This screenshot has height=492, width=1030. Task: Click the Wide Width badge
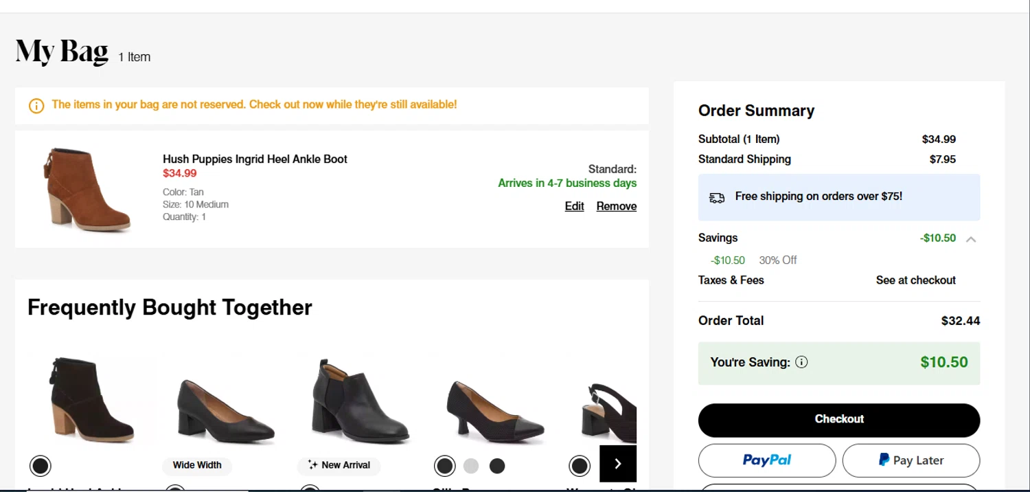point(197,465)
